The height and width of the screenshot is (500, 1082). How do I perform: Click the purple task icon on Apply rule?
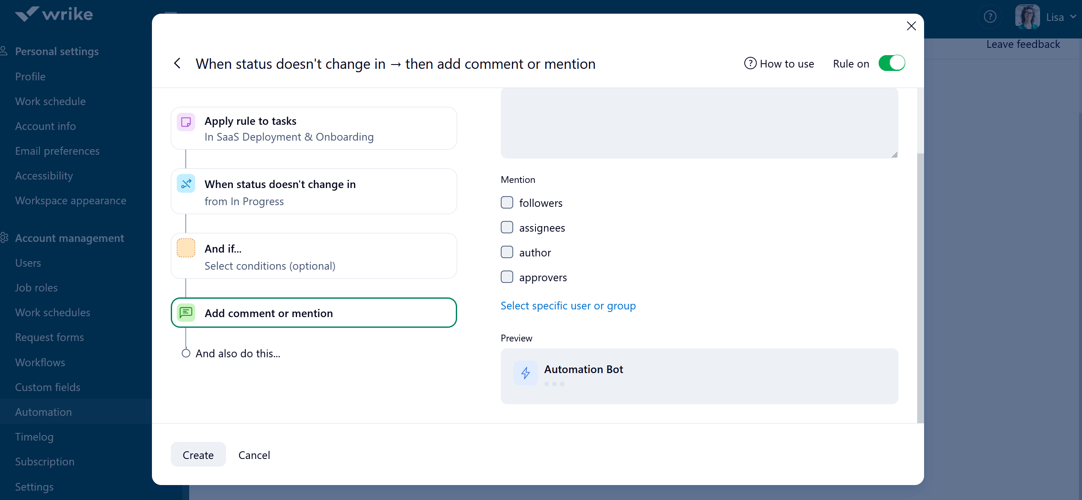coord(186,122)
